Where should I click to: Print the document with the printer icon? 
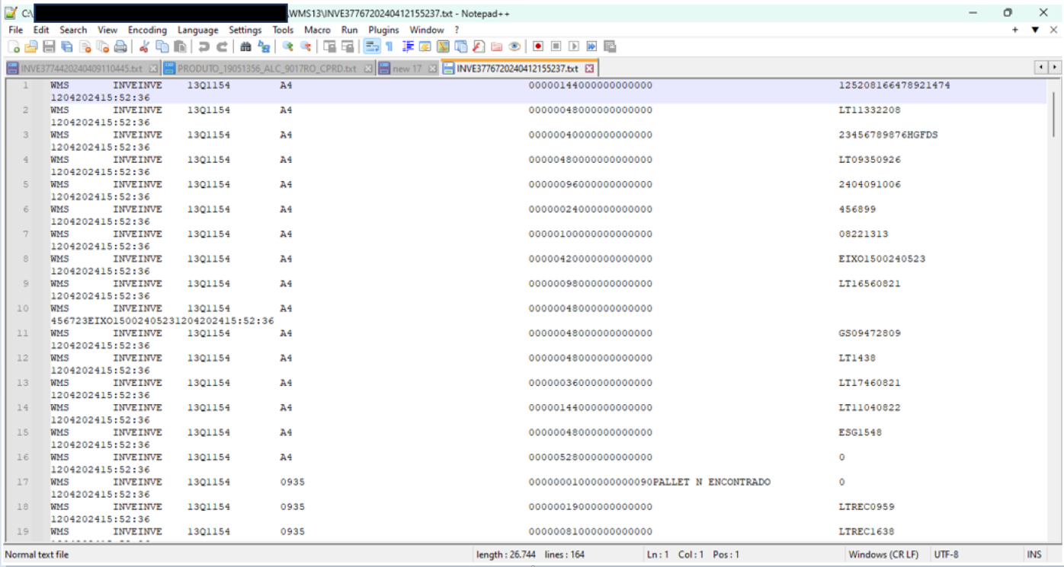coord(120,46)
